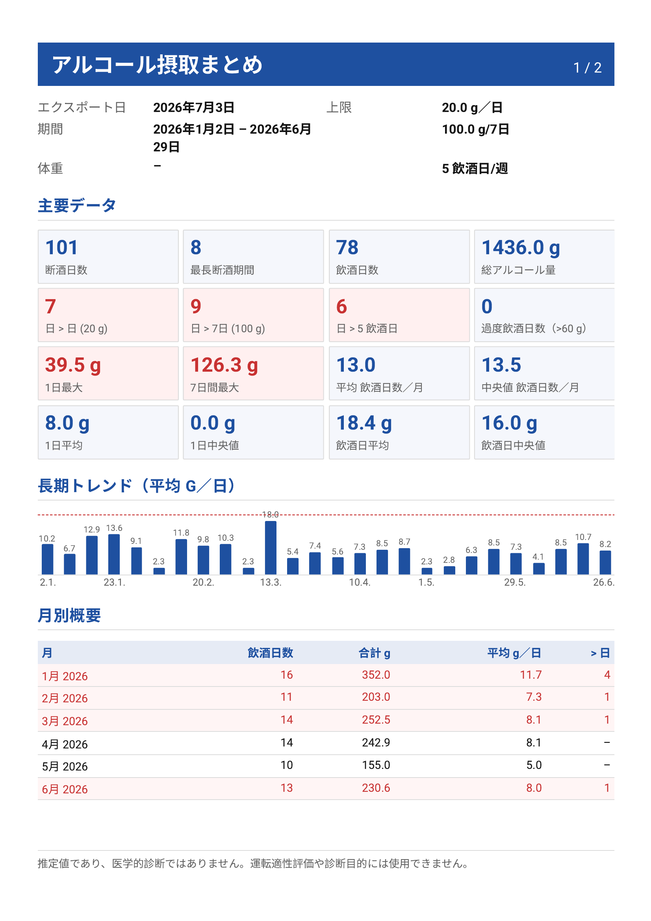The width and height of the screenshot is (651, 921).
Task: Click the 飲酒日数 column header
Action: click(271, 653)
